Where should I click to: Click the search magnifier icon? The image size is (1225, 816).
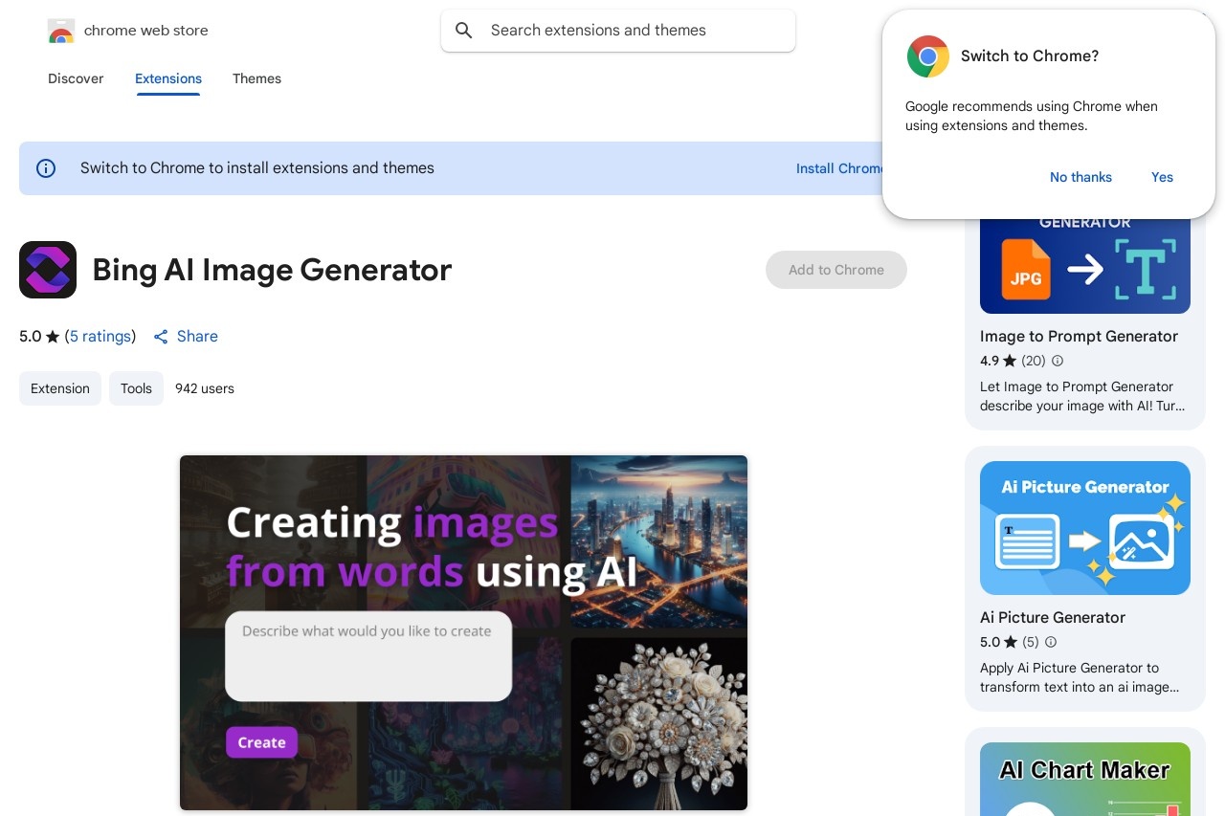[464, 31]
